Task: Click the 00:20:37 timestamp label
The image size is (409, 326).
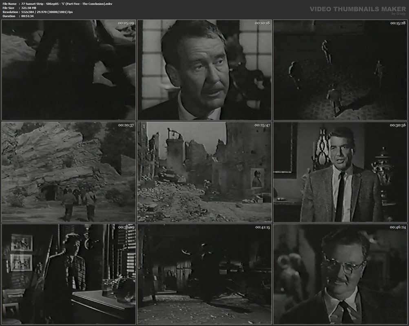Action: [x=126, y=126]
